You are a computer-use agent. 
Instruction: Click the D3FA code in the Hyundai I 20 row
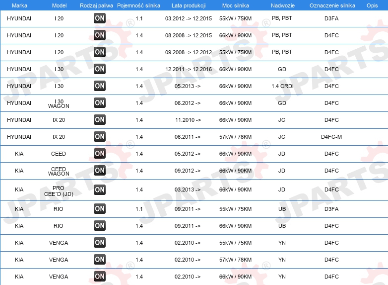pos(331,18)
